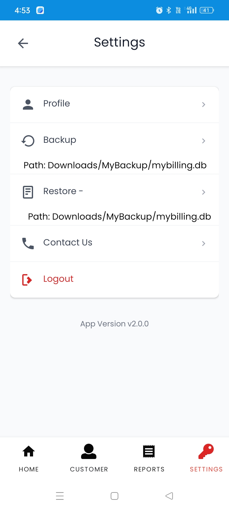Switch to the Customer tab
The width and height of the screenshot is (229, 510).
click(89, 458)
